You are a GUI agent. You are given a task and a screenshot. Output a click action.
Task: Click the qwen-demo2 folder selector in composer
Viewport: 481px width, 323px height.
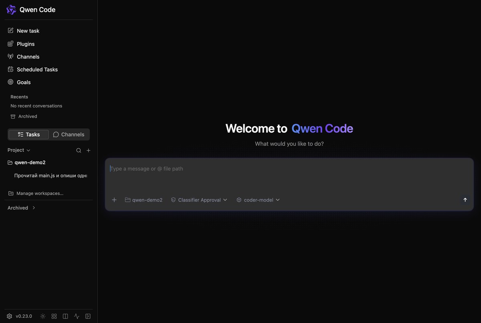tap(143, 200)
